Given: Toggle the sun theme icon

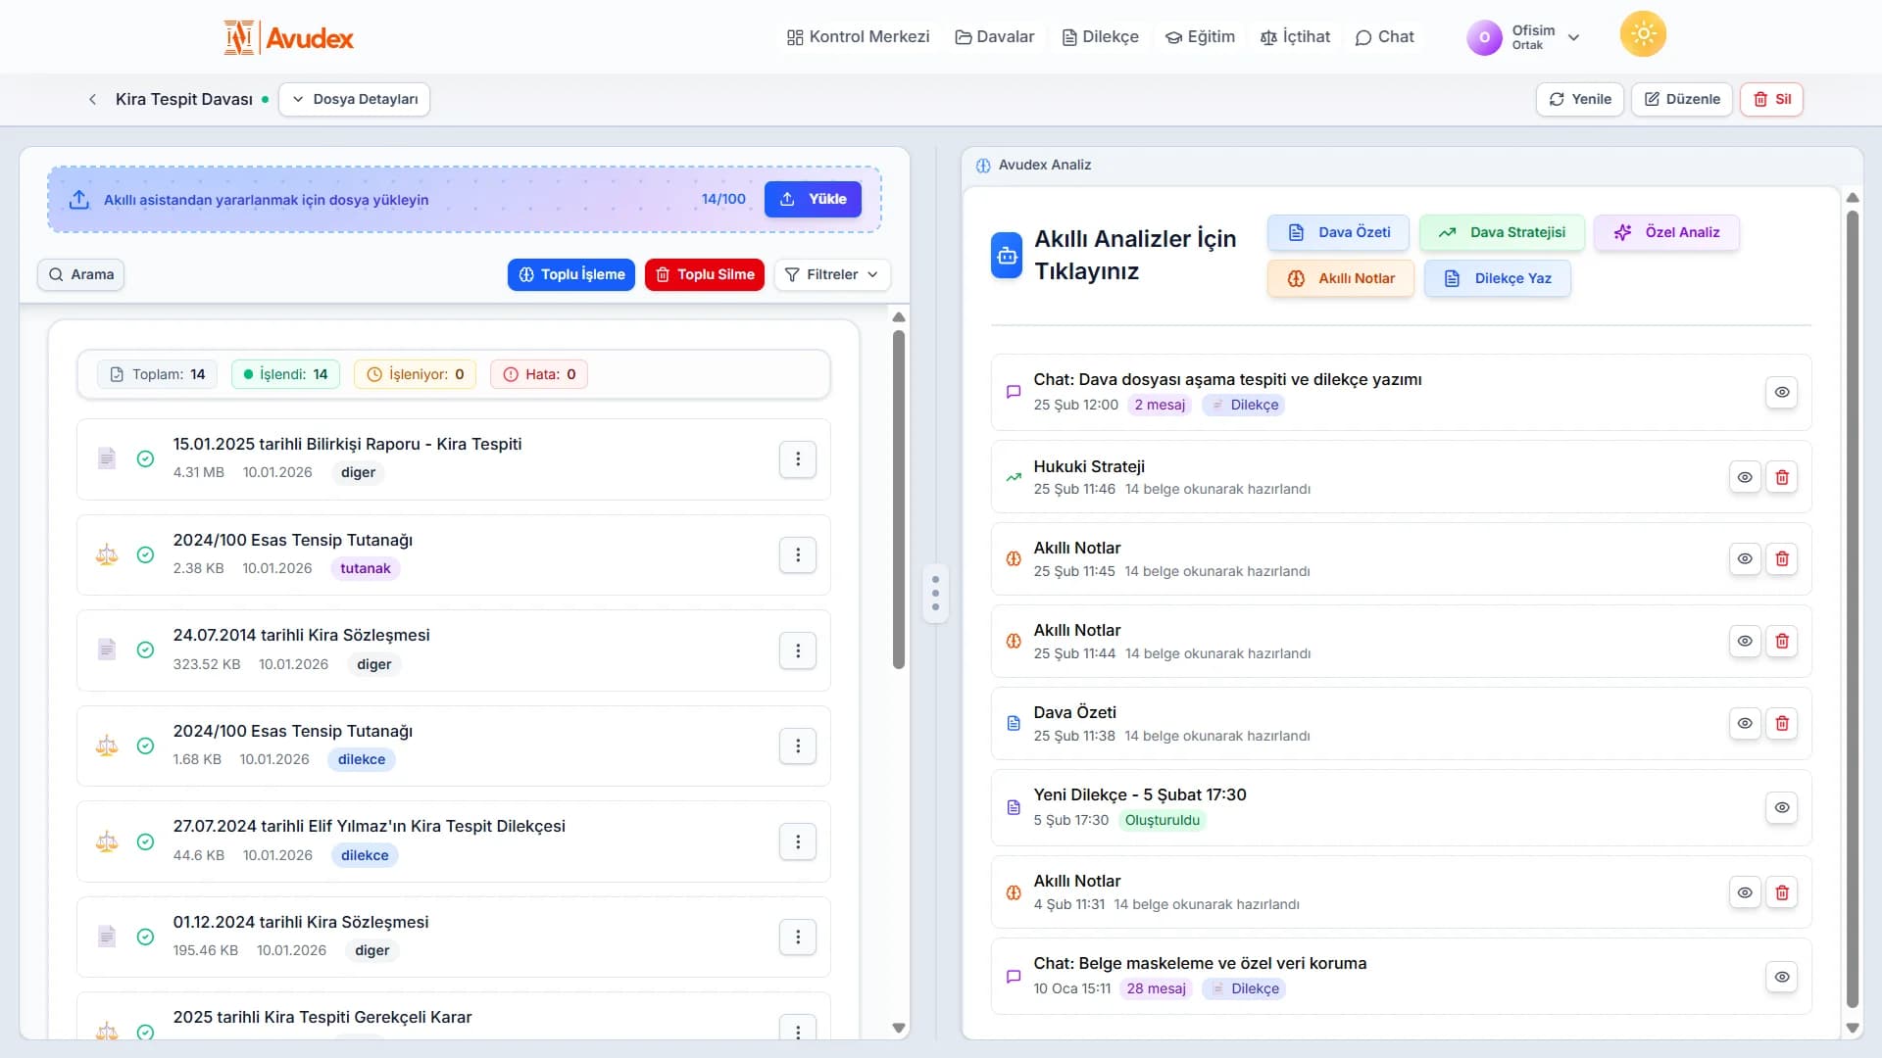Looking at the screenshot, I should (x=1643, y=34).
